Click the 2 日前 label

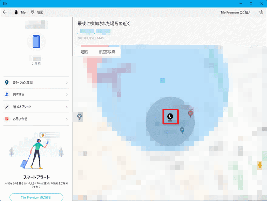coord(36,64)
